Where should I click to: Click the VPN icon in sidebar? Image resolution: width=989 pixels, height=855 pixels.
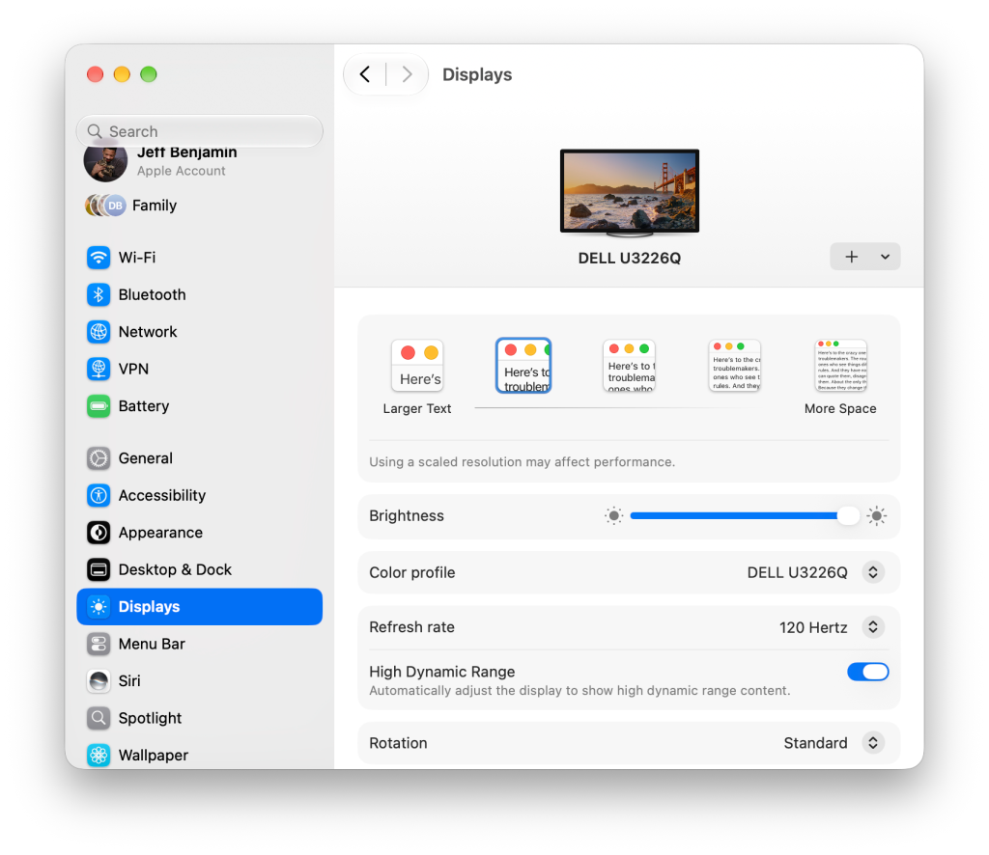pyautogui.click(x=99, y=370)
